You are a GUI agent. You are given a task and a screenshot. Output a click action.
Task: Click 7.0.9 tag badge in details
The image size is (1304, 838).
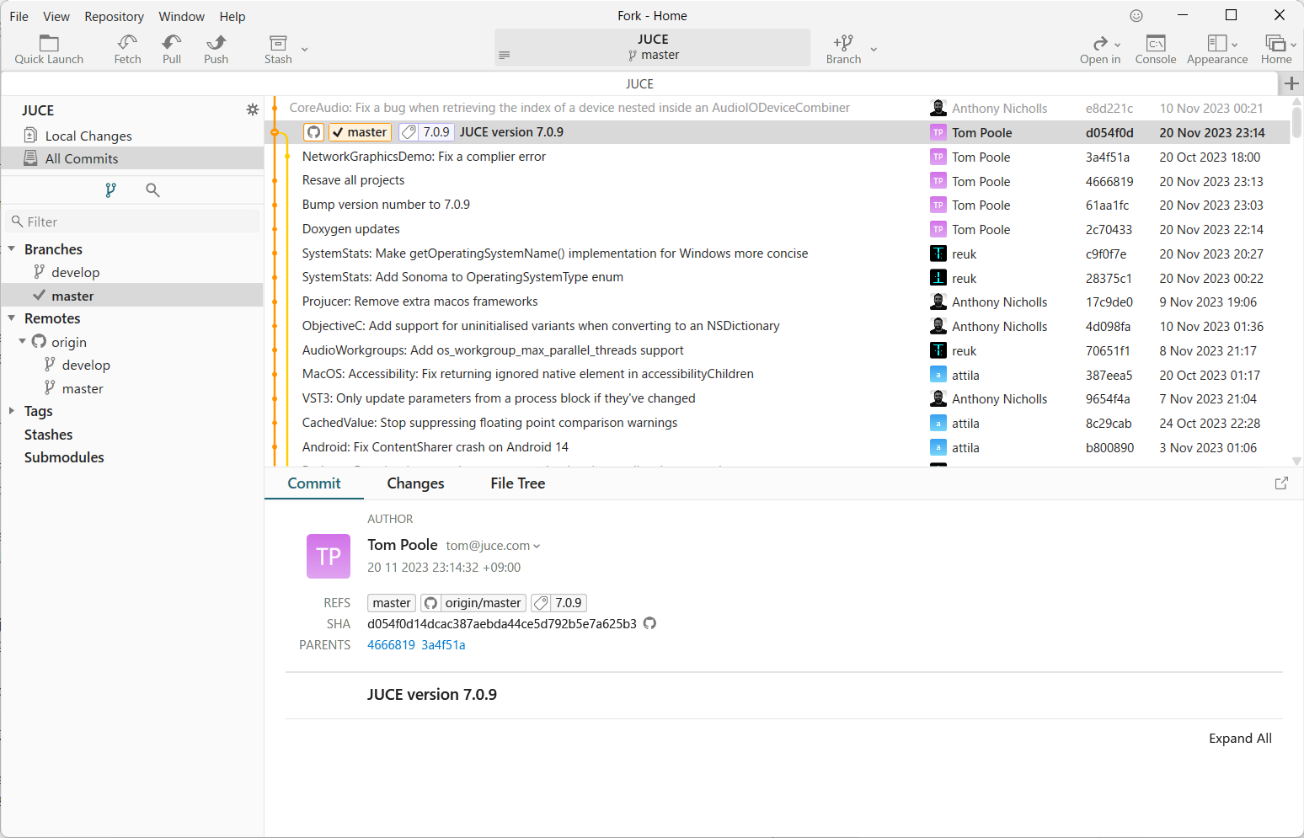pos(558,603)
